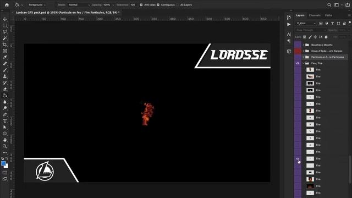Select the Pen tool
The width and height of the screenshot is (352, 198).
click(5, 114)
